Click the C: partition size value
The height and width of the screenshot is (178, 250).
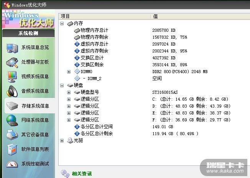pyautogui.click(x=190, y=99)
